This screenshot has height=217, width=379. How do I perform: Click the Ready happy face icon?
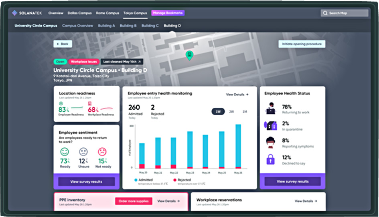pyautogui.click(x=65, y=152)
